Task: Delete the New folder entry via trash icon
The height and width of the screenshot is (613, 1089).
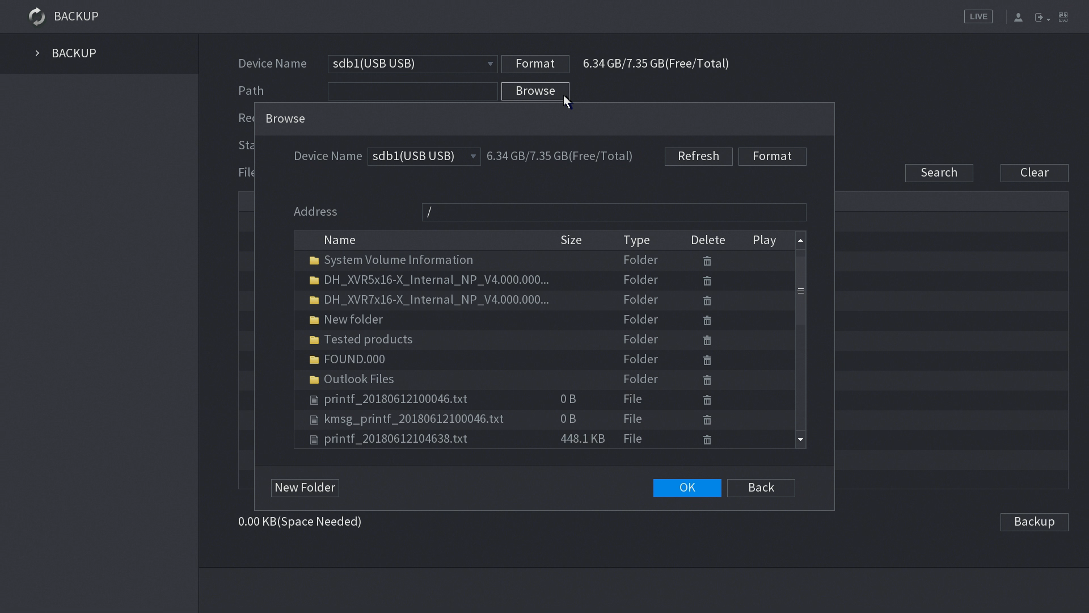Action: tap(707, 321)
